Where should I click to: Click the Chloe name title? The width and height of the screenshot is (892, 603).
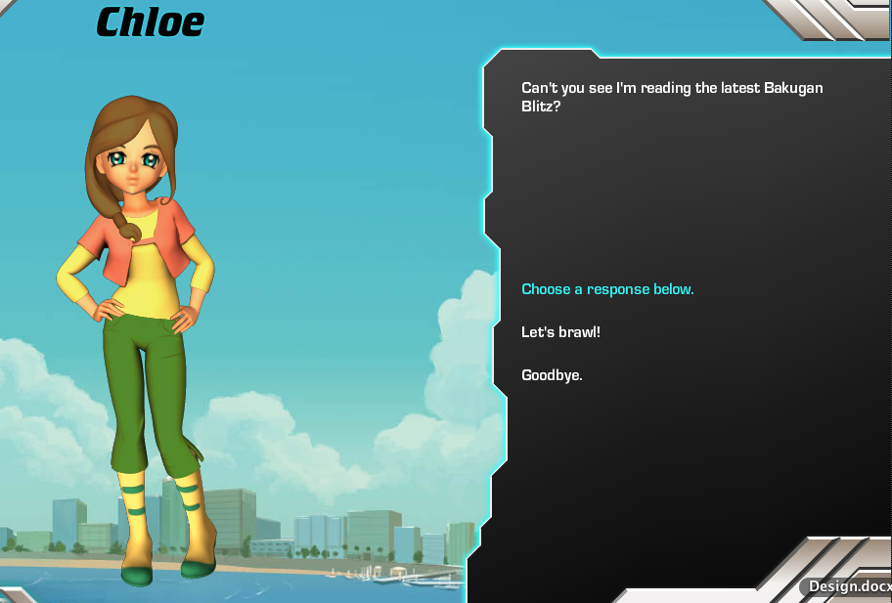click(150, 22)
